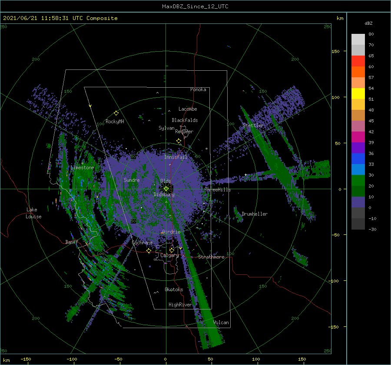Click the yellow diamond marker below RedDeer label
This screenshot has width=391, height=365.
179,141
